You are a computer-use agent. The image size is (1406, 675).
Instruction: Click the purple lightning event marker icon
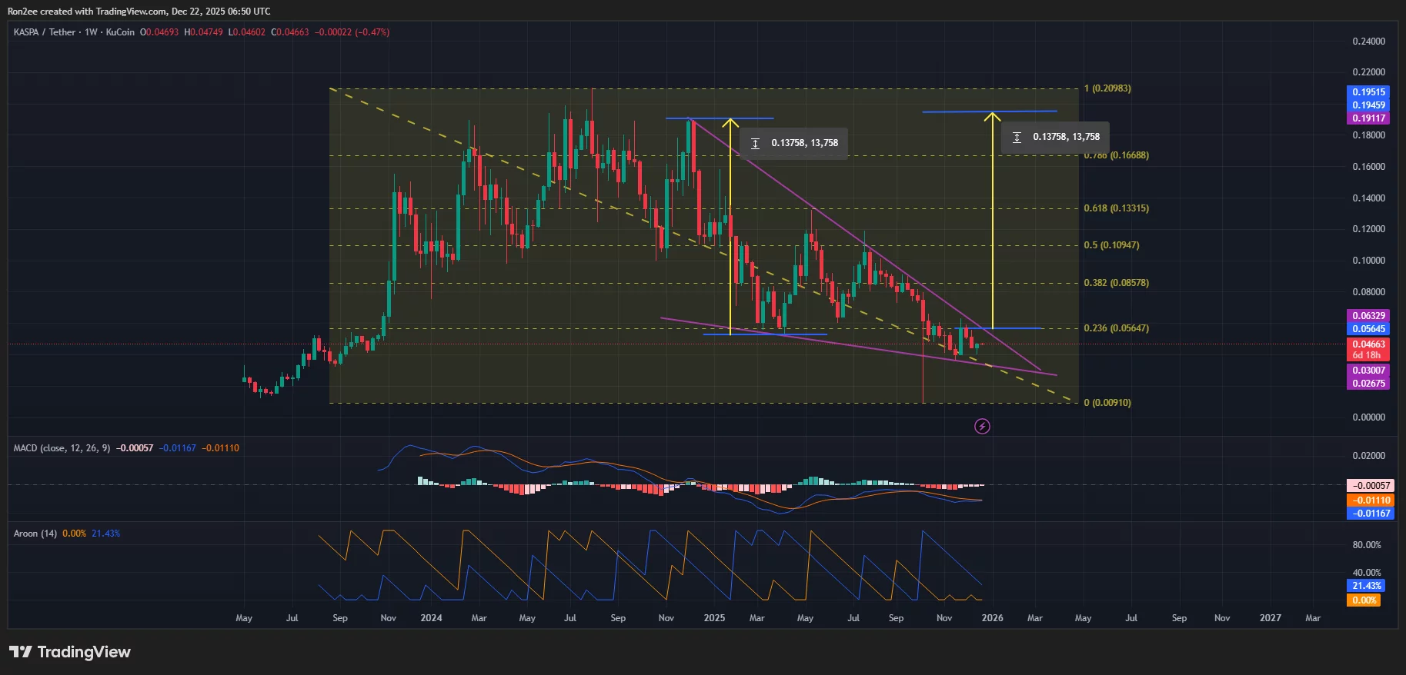pos(982,426)
